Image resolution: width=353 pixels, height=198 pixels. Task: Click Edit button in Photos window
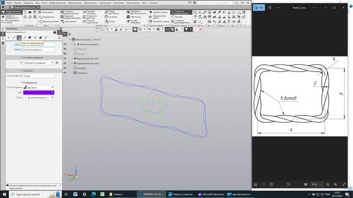259,7
